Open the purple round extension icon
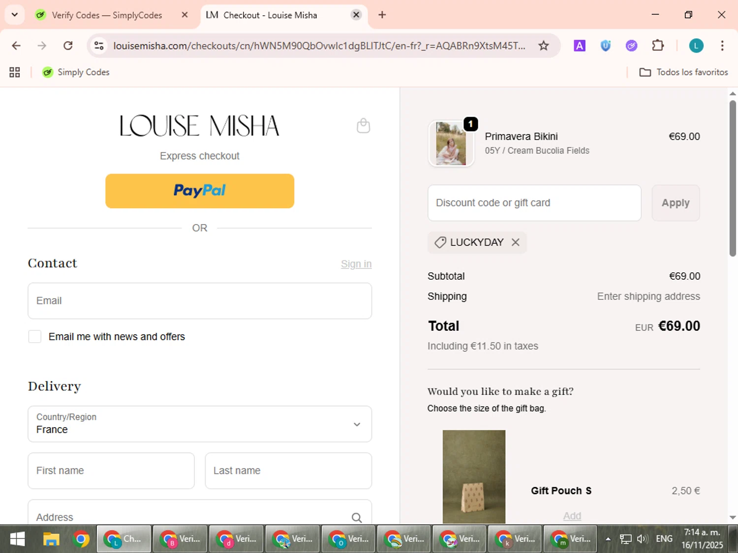Image resolution: width=738 pixels, height=553 pixels. (631, 46)
